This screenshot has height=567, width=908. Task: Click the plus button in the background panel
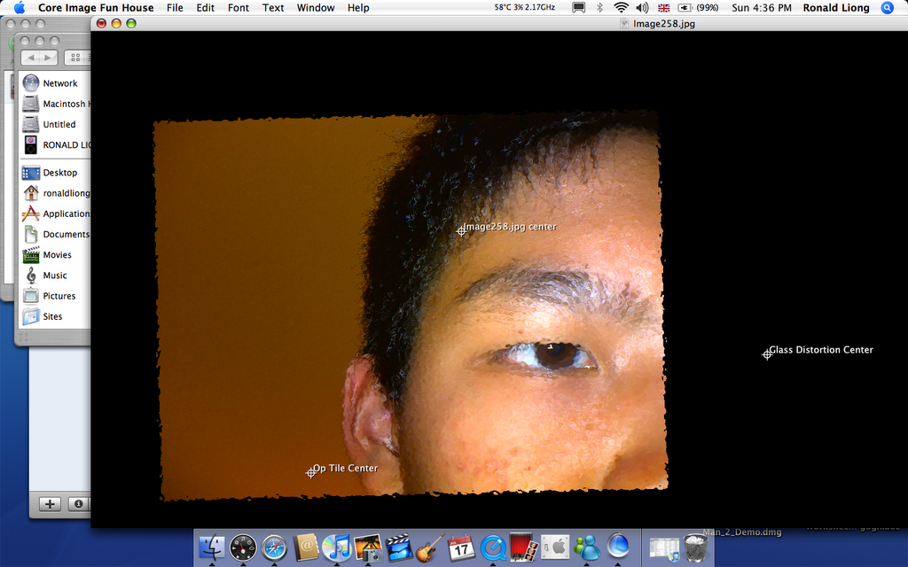coord(50,504)
